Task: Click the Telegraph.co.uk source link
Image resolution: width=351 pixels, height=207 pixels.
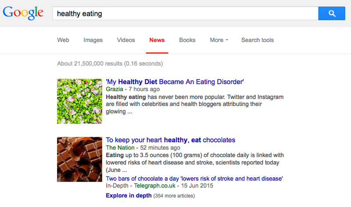Action: [155, 186]
